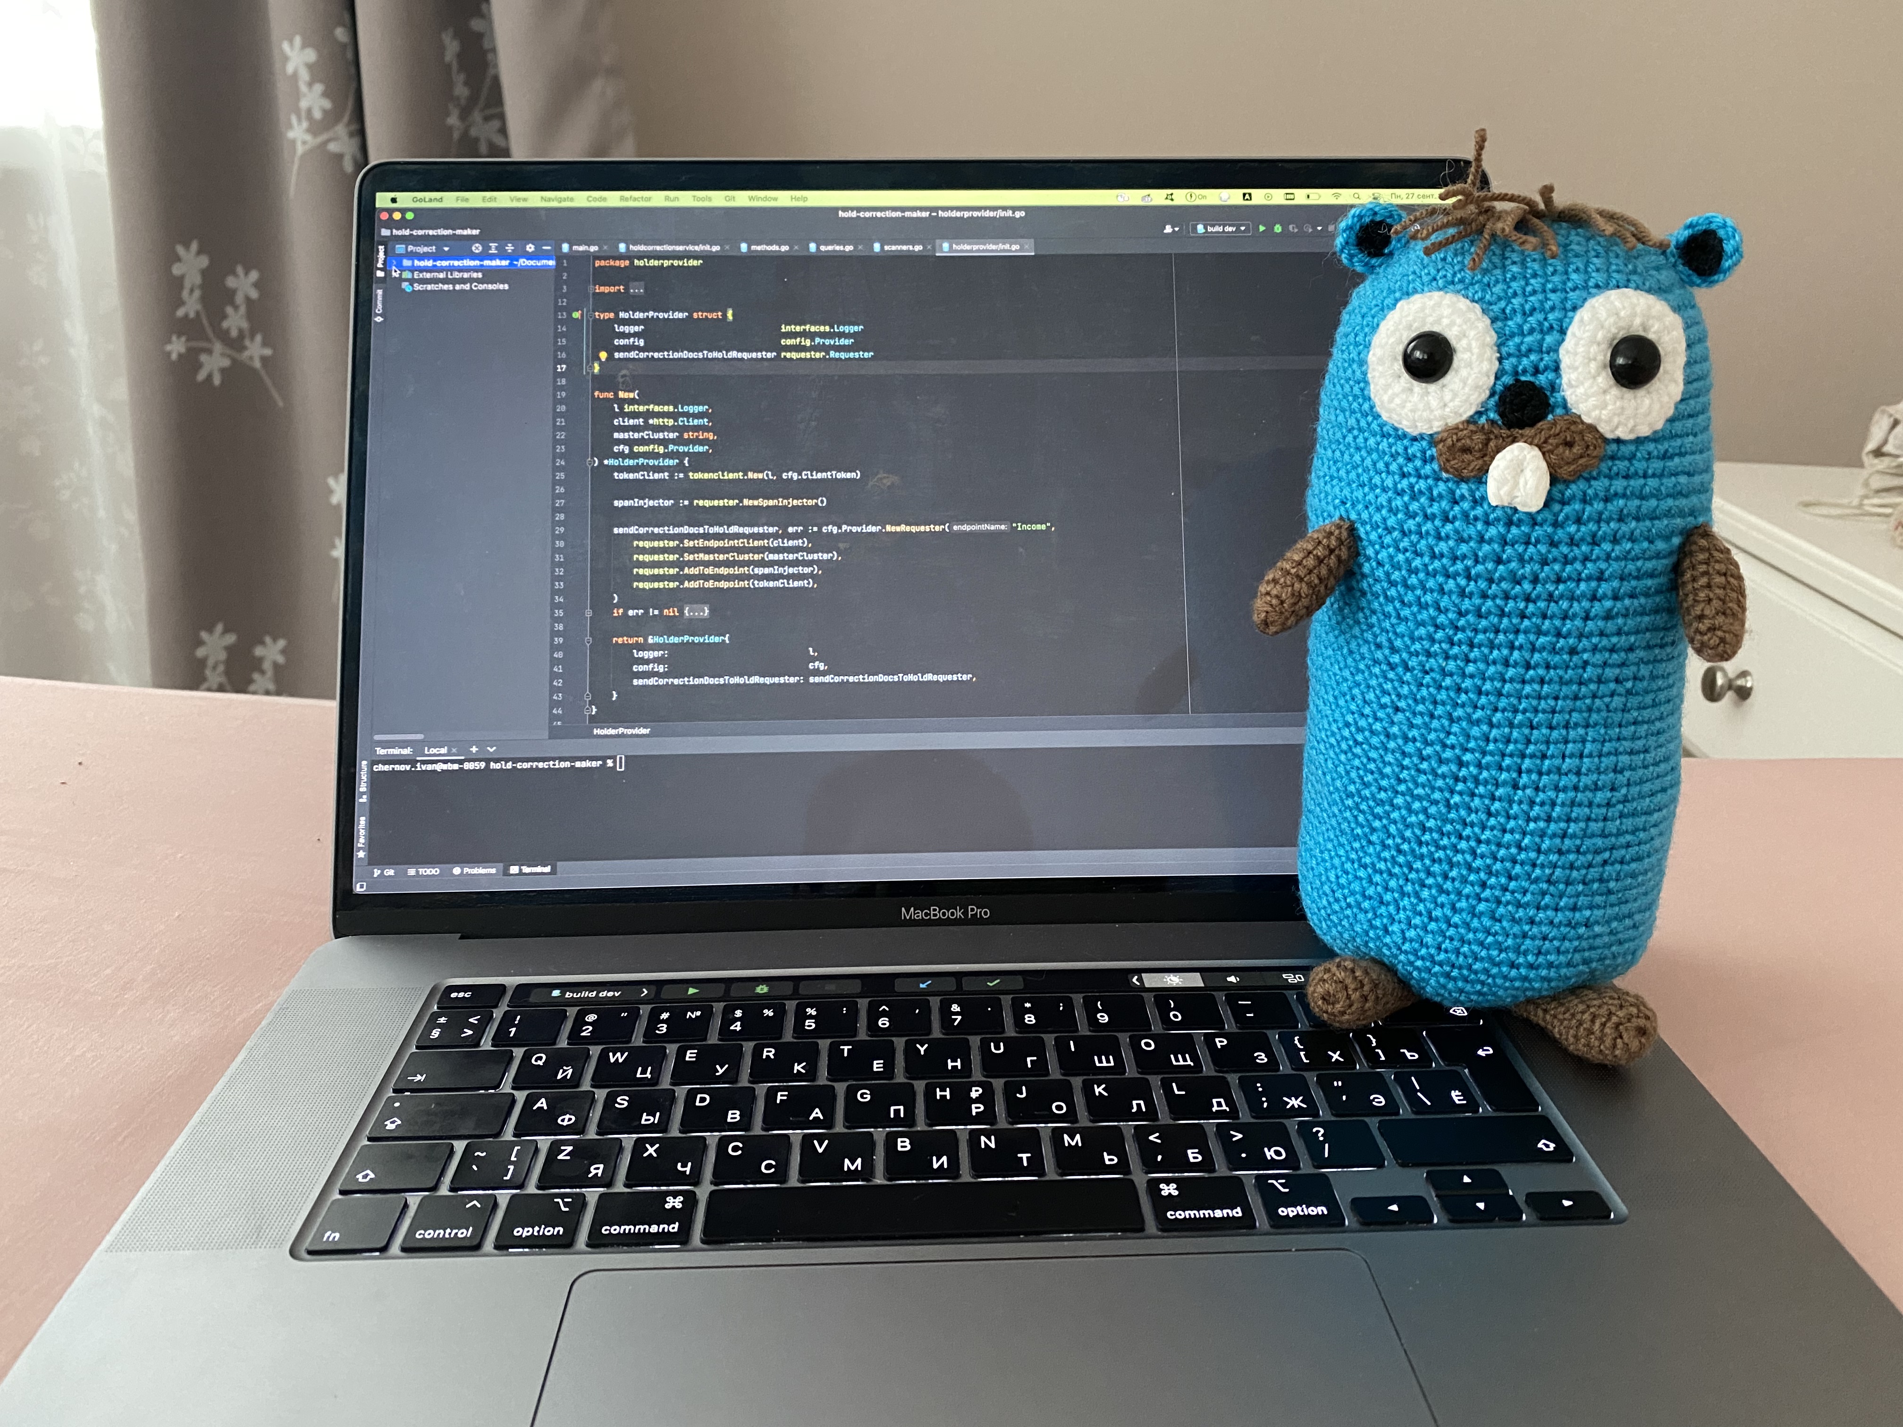
Task: Open the Git menu
Action: click(x=730, y=199)
